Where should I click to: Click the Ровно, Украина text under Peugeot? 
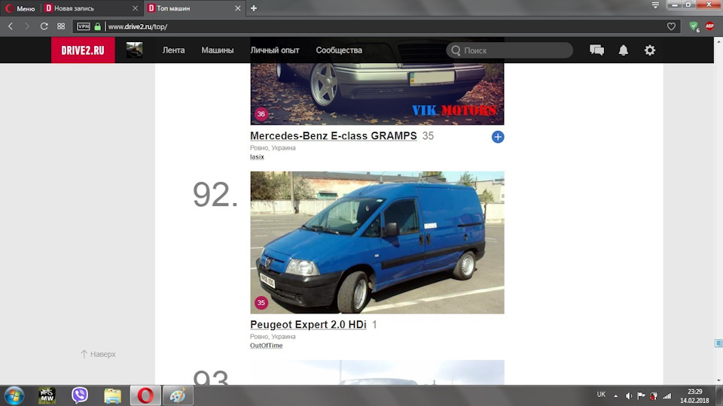click(x=273, y=337)
